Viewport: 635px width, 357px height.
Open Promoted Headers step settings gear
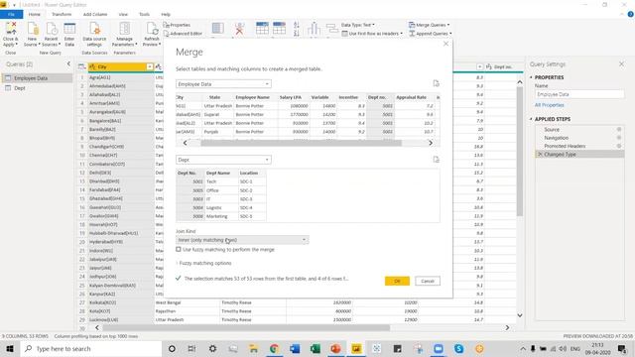pos(619,146)
